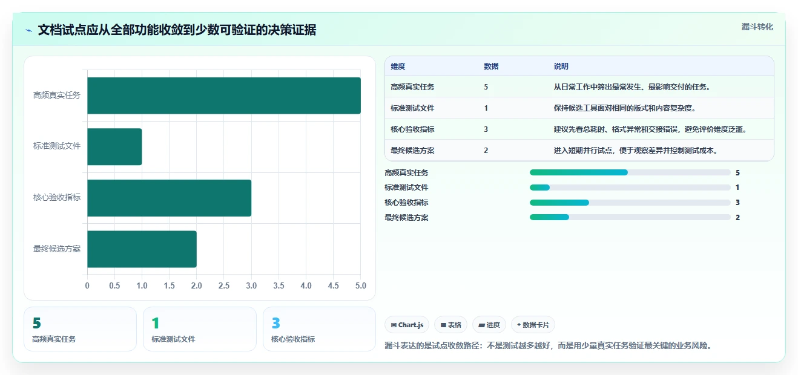Screen dimensions: 798x375
Task: Click the lightning icon beside the title
Action: point(28,30)
